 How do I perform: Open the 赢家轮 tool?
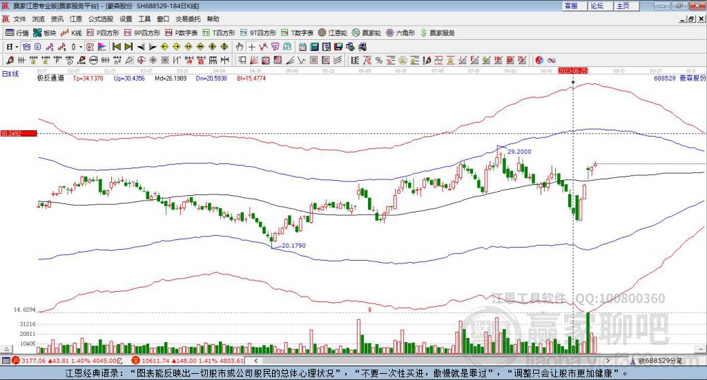[367, 33]
